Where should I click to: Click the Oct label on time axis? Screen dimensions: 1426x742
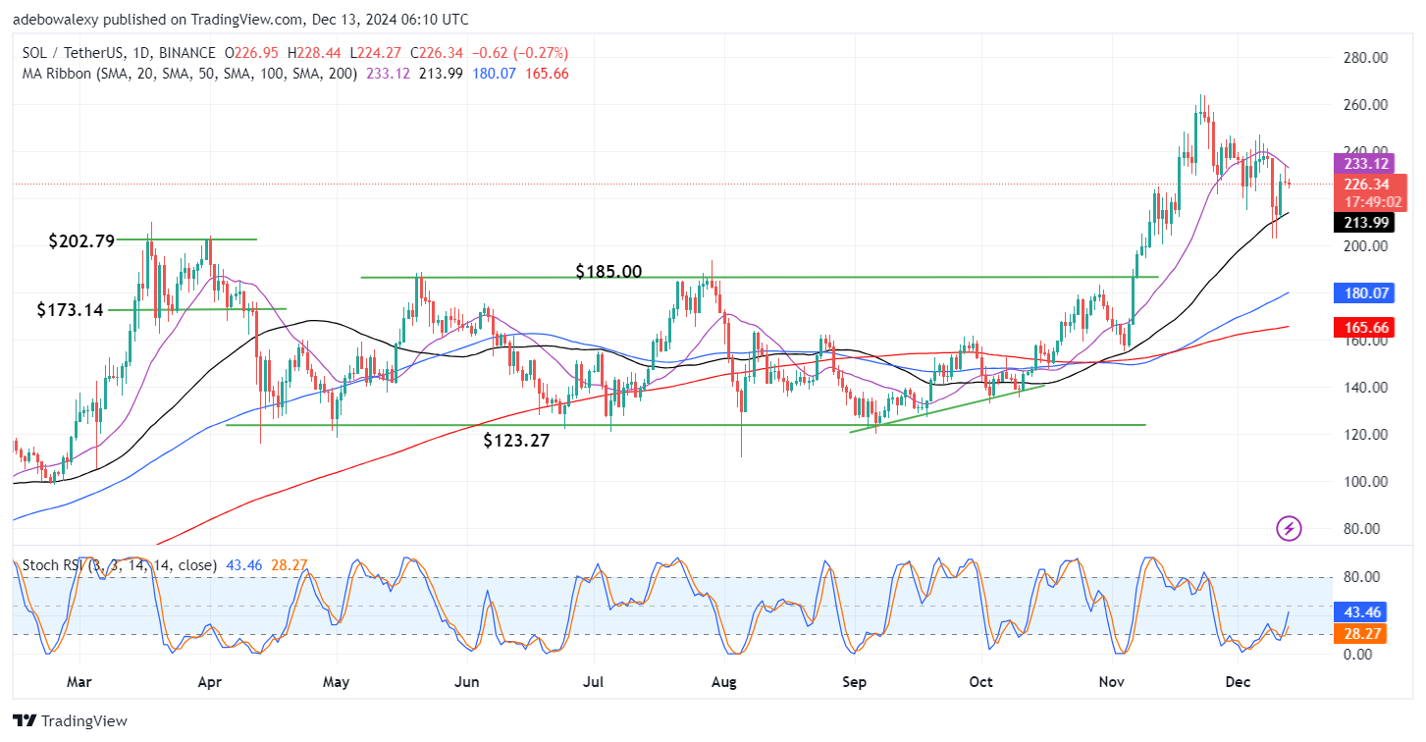click(981, 681)
